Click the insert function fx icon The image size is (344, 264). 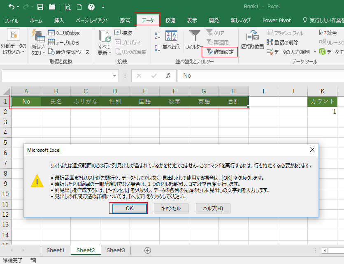[168, 76]
